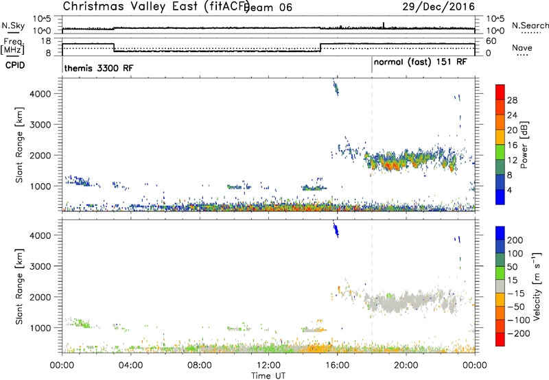Pick the gray segment of Velocity colorbar

[x=500, y=286]
